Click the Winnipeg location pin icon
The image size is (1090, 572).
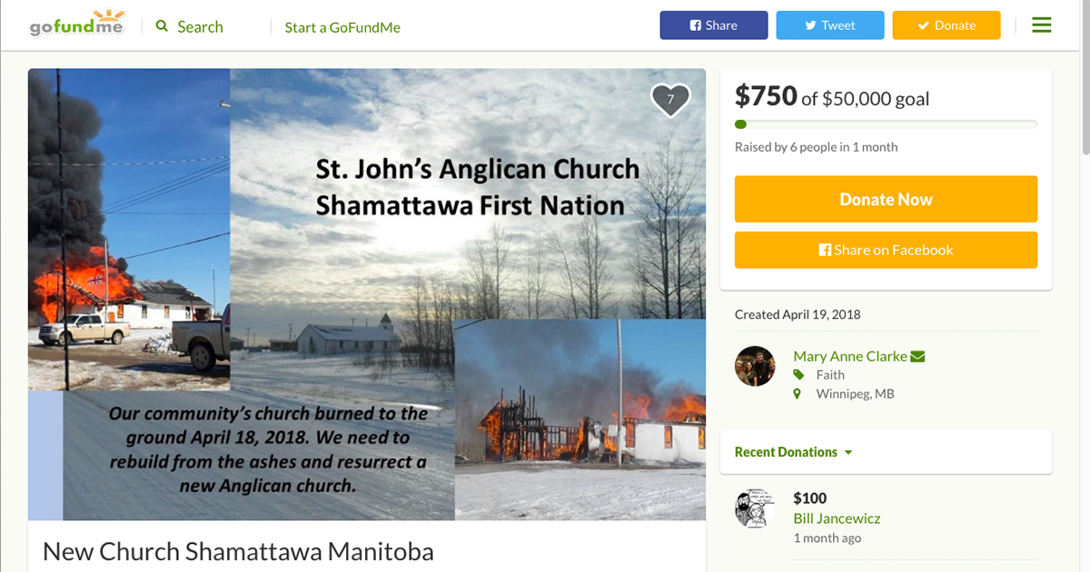(798, 394)
